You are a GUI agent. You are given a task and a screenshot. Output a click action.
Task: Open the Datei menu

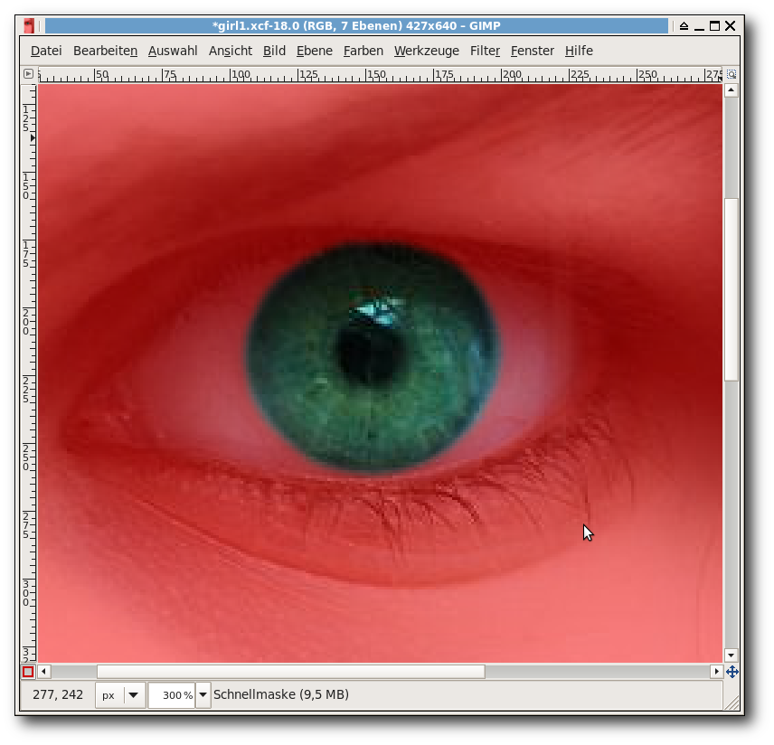tap(46, 51)
